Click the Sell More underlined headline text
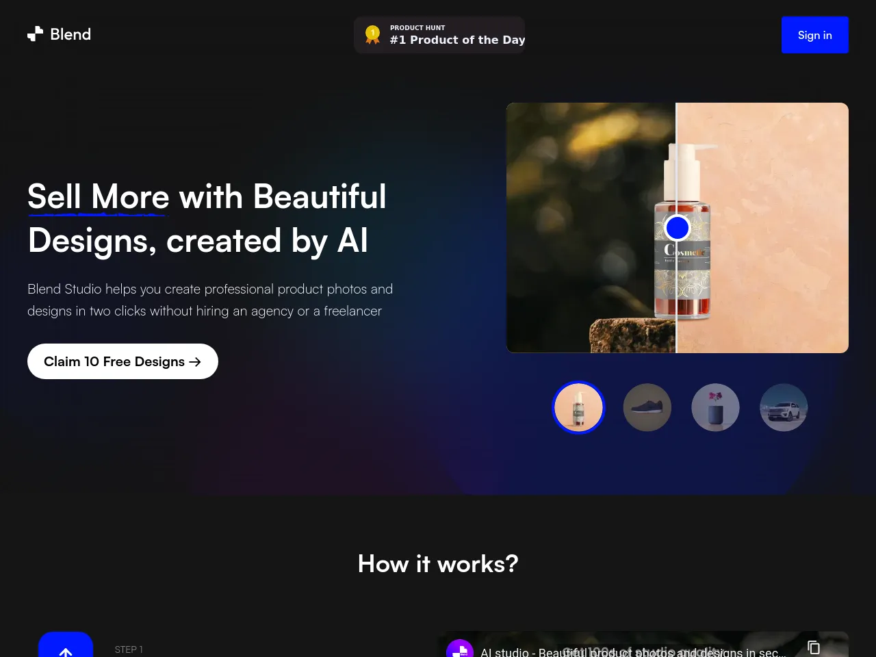 tap(98, 197)
